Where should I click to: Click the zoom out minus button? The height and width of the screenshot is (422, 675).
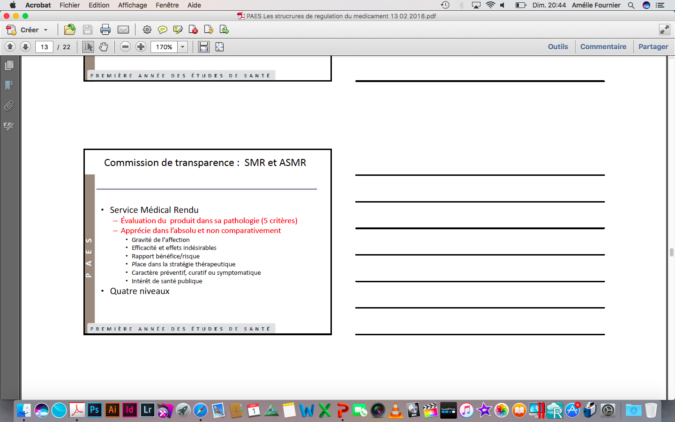tap(125, 47)
